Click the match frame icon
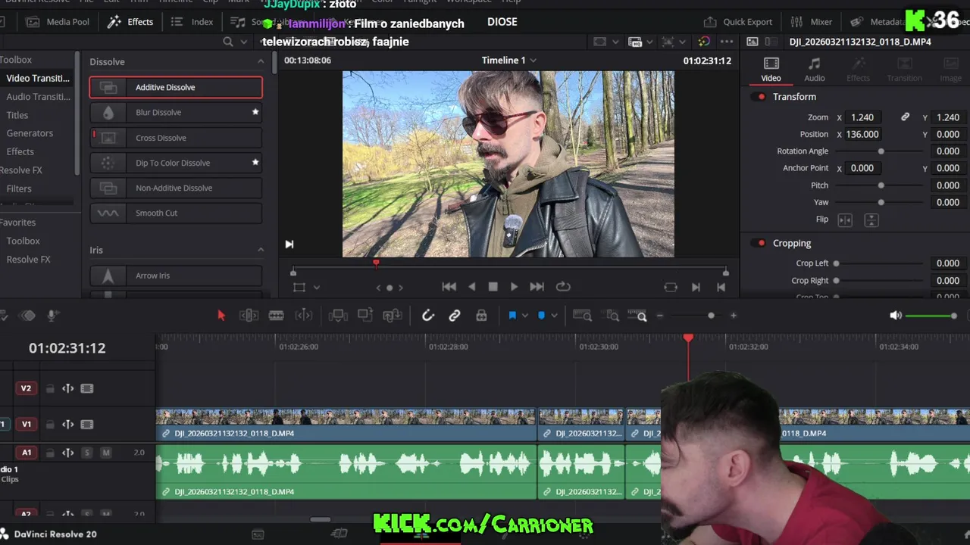 [x=671, y=287]
